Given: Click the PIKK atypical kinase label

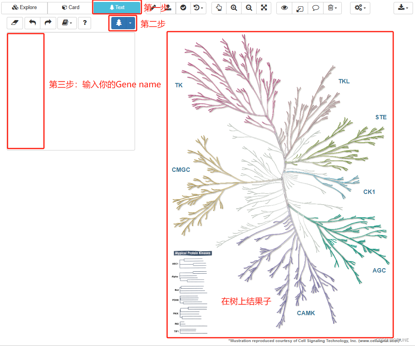Looking at the screenshot, I should pyautogui.click(x=176, y=314).
